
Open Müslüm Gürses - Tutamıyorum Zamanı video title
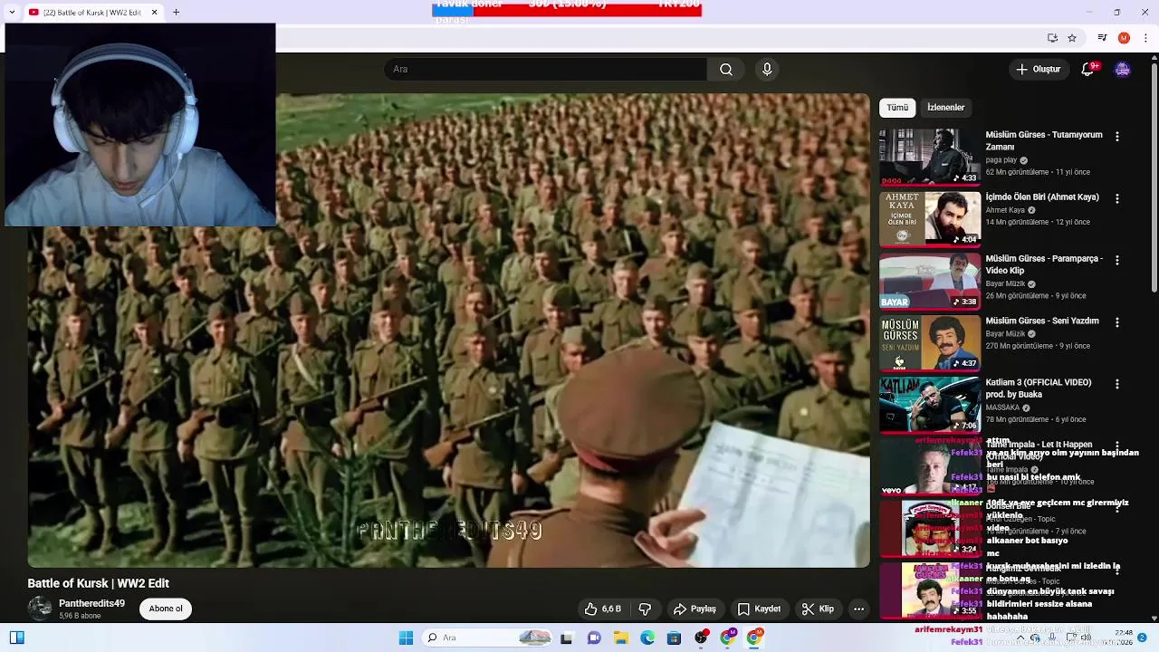1044,140
